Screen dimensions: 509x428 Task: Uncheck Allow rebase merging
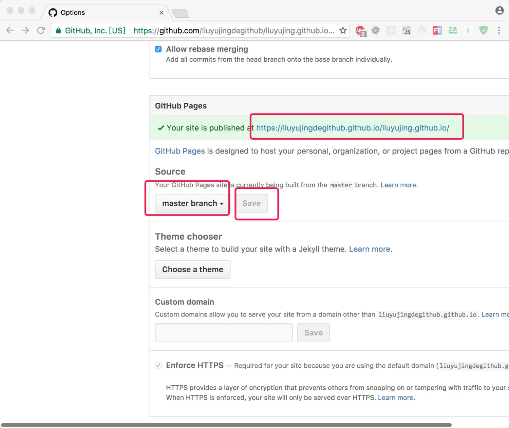click(158, 49)
